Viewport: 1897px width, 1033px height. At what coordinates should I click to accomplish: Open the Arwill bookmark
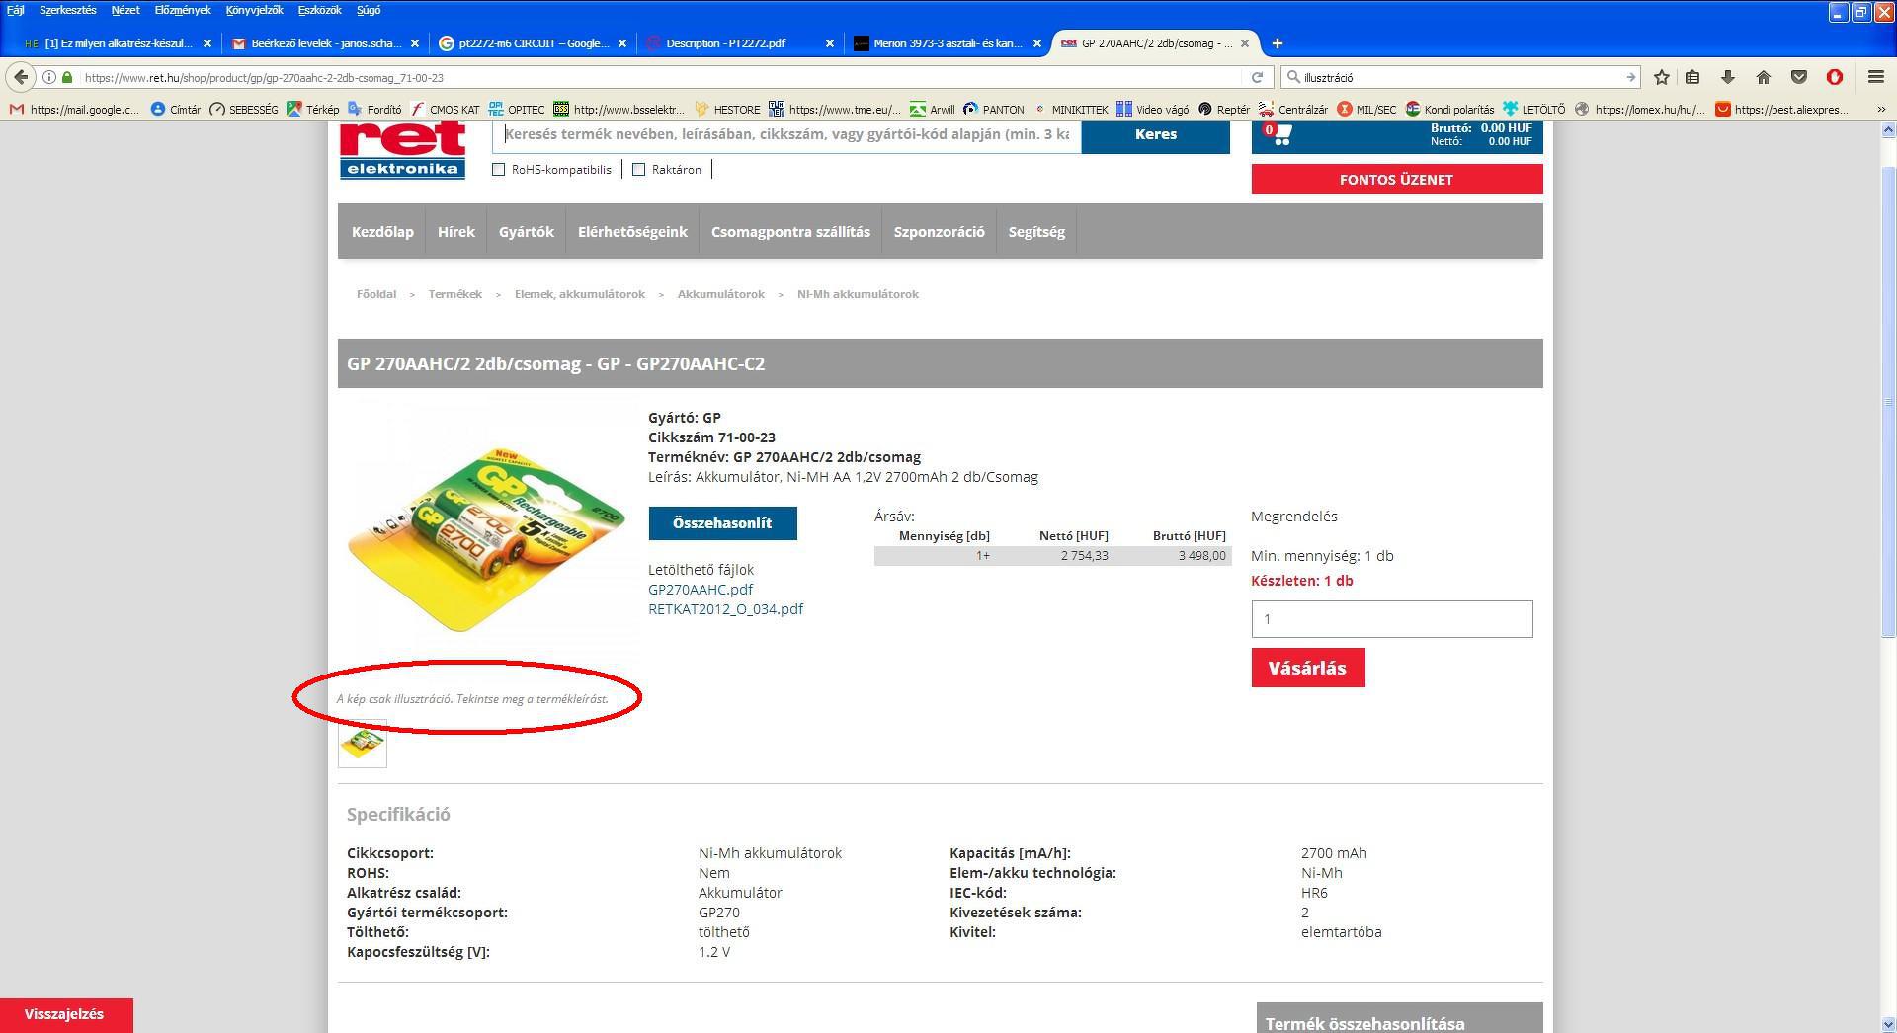[x=933, y=110]
